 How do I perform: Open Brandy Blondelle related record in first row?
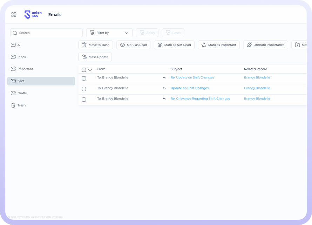coord(257,77)
